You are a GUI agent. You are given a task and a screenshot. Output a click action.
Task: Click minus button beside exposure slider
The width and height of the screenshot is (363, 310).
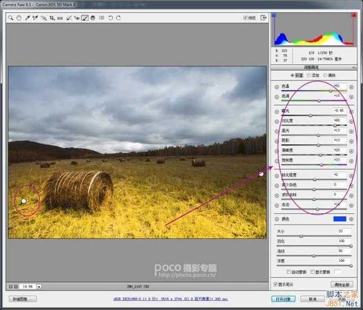(x=278, y=111)
